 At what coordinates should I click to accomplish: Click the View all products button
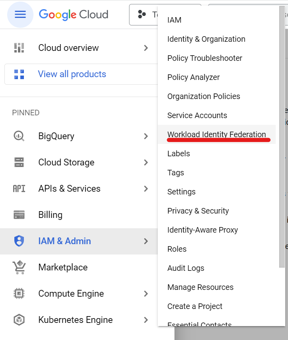72,74
